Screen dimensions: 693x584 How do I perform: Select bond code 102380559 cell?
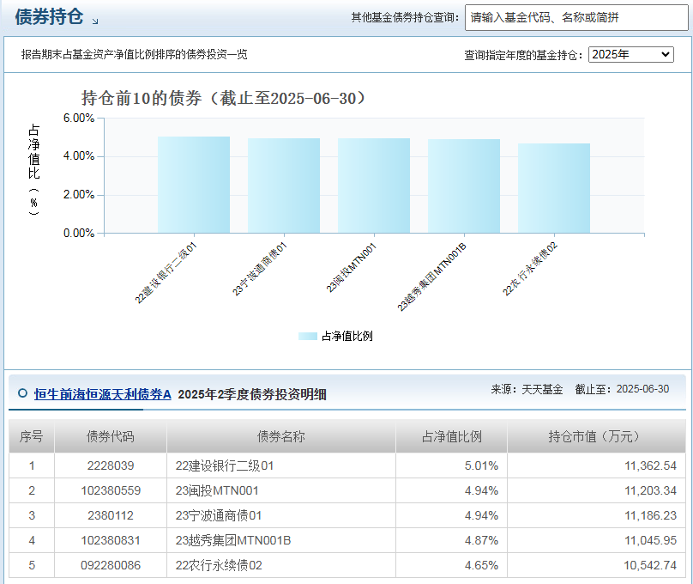coord(111,490)
